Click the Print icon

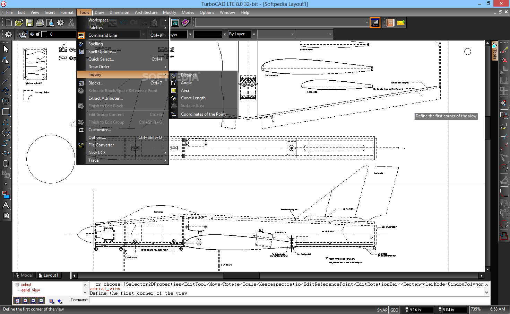pyautogui.click(x=40, y=23)
